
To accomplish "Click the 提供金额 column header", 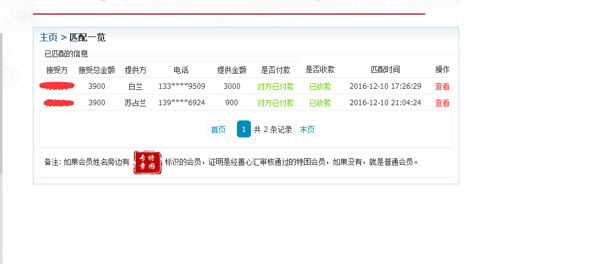I will 231,70.
